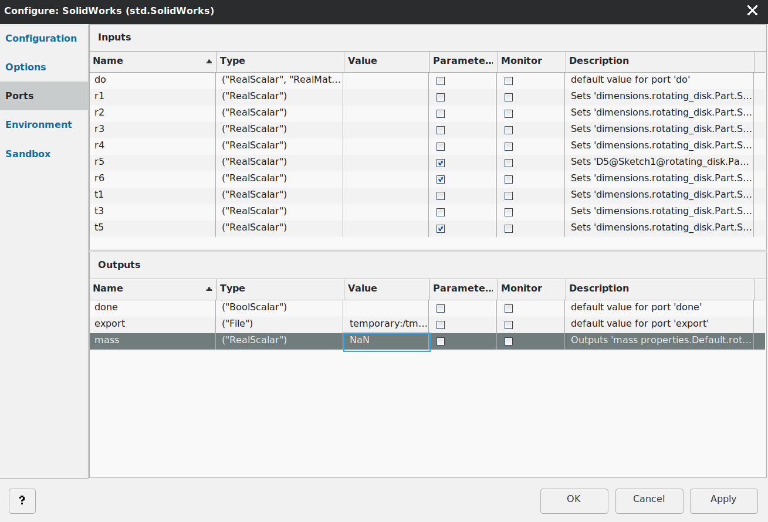Click the Outputs Parameter column header

point(463,289)
